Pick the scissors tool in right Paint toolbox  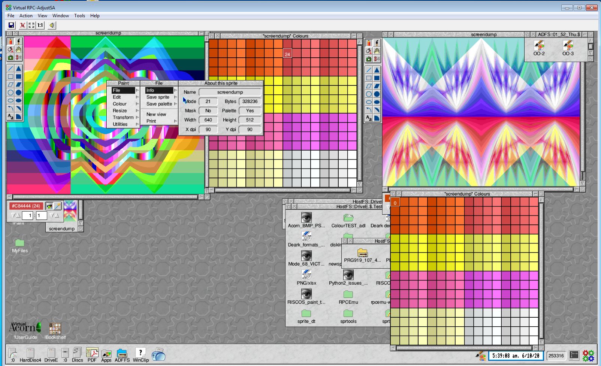(x=377, y=59)
